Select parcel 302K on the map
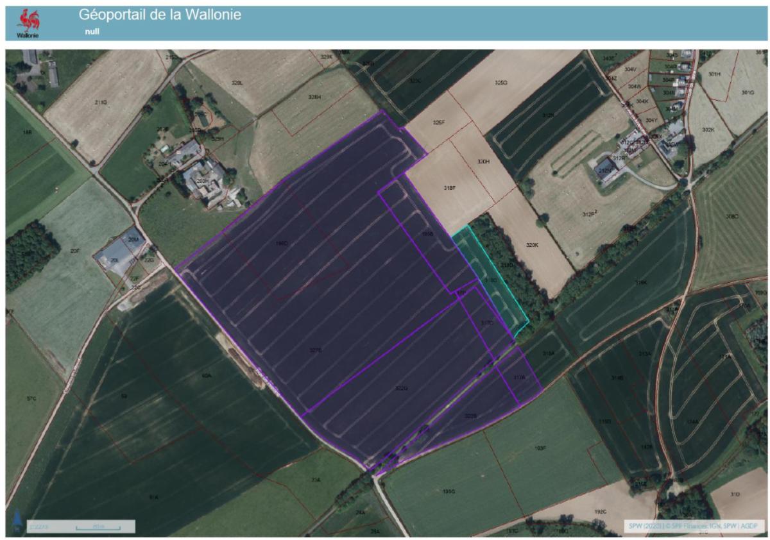This screenshot has width=770, height=540. point(708,130)
